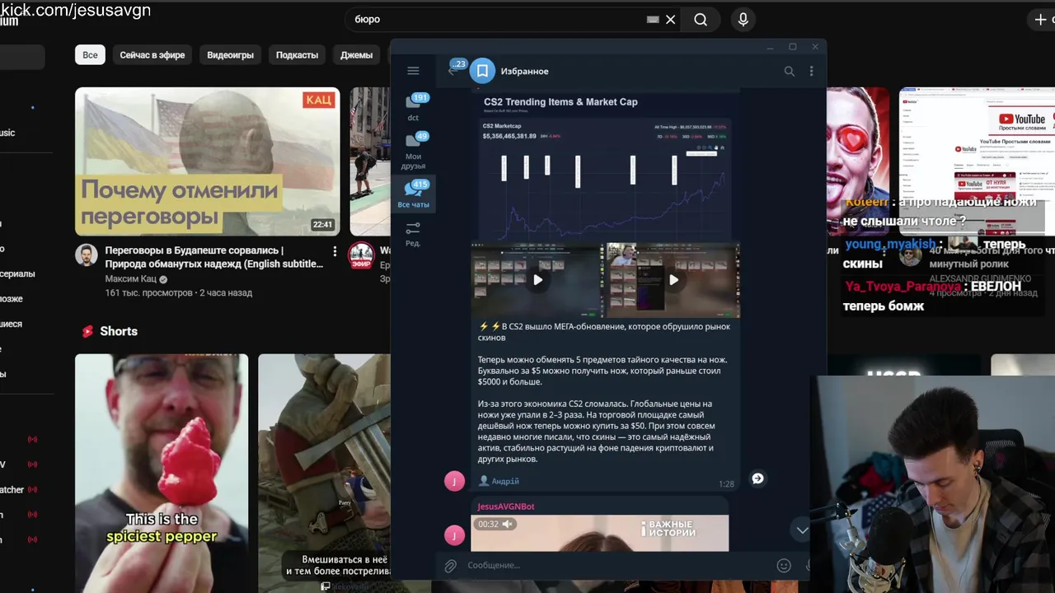1055x593 pixels.
Task: Start YouTube voice search microphone
Action: [x=743, y=20]
